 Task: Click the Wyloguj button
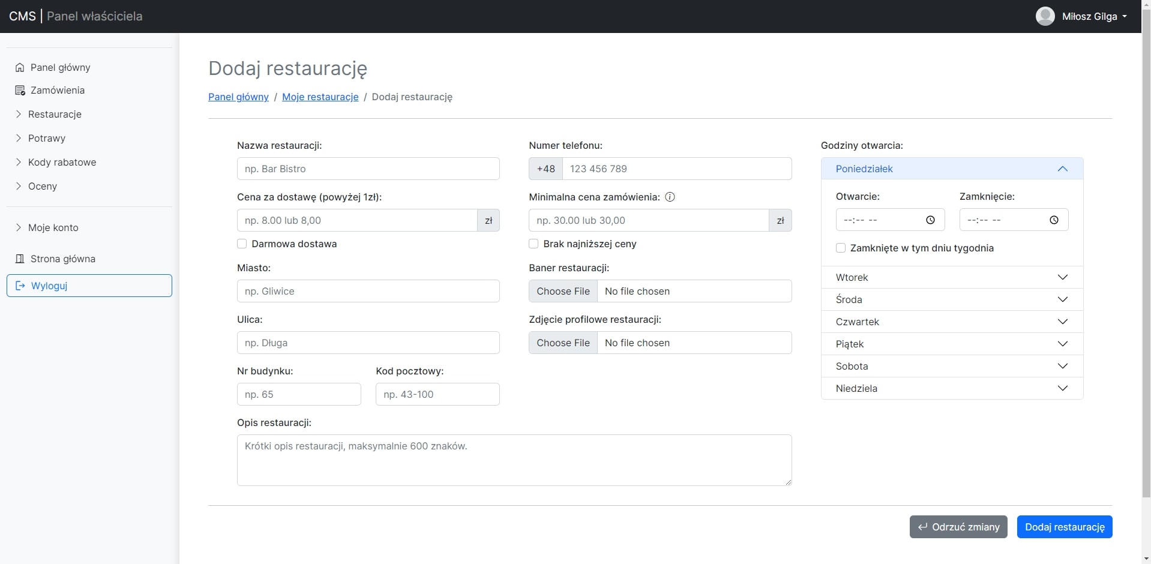89,286
